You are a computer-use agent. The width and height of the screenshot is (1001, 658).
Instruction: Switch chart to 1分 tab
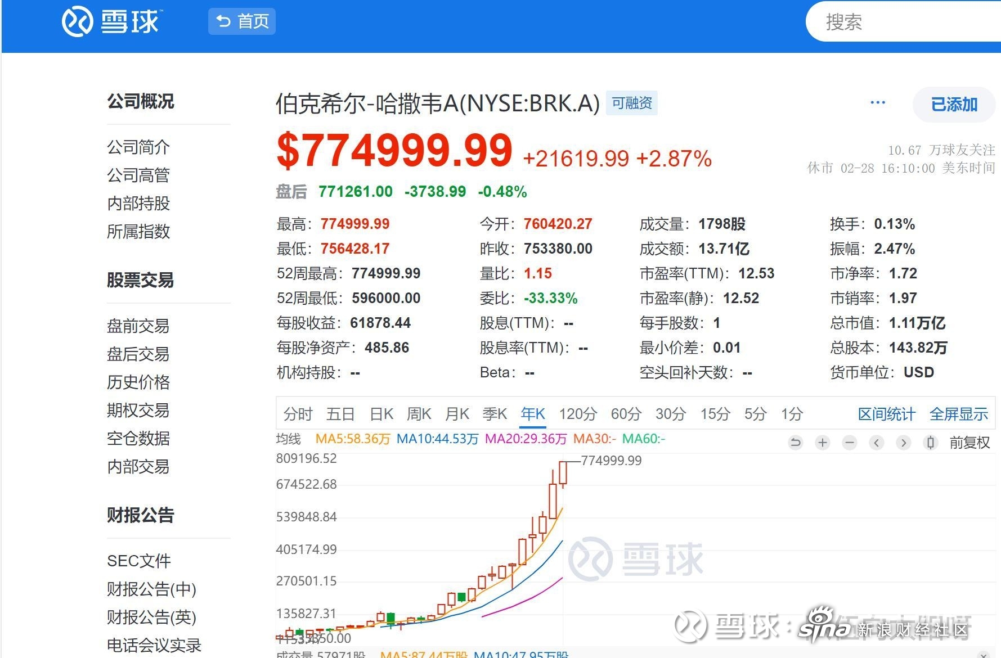tap(792, 414)
